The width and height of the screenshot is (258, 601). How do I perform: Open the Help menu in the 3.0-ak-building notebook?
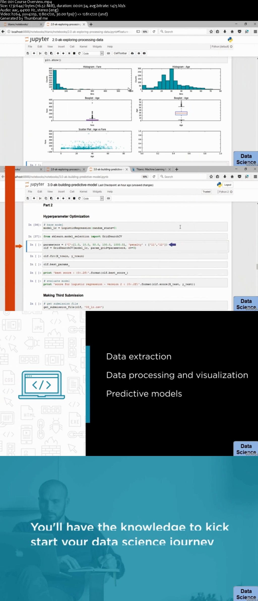point(110,192)
